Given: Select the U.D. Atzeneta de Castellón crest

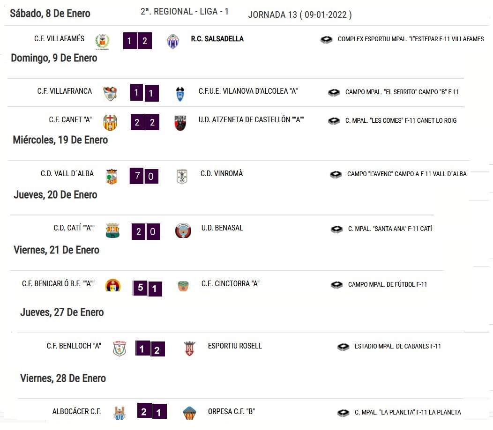Looking at the screenshot, I should [x=180, y=123].
